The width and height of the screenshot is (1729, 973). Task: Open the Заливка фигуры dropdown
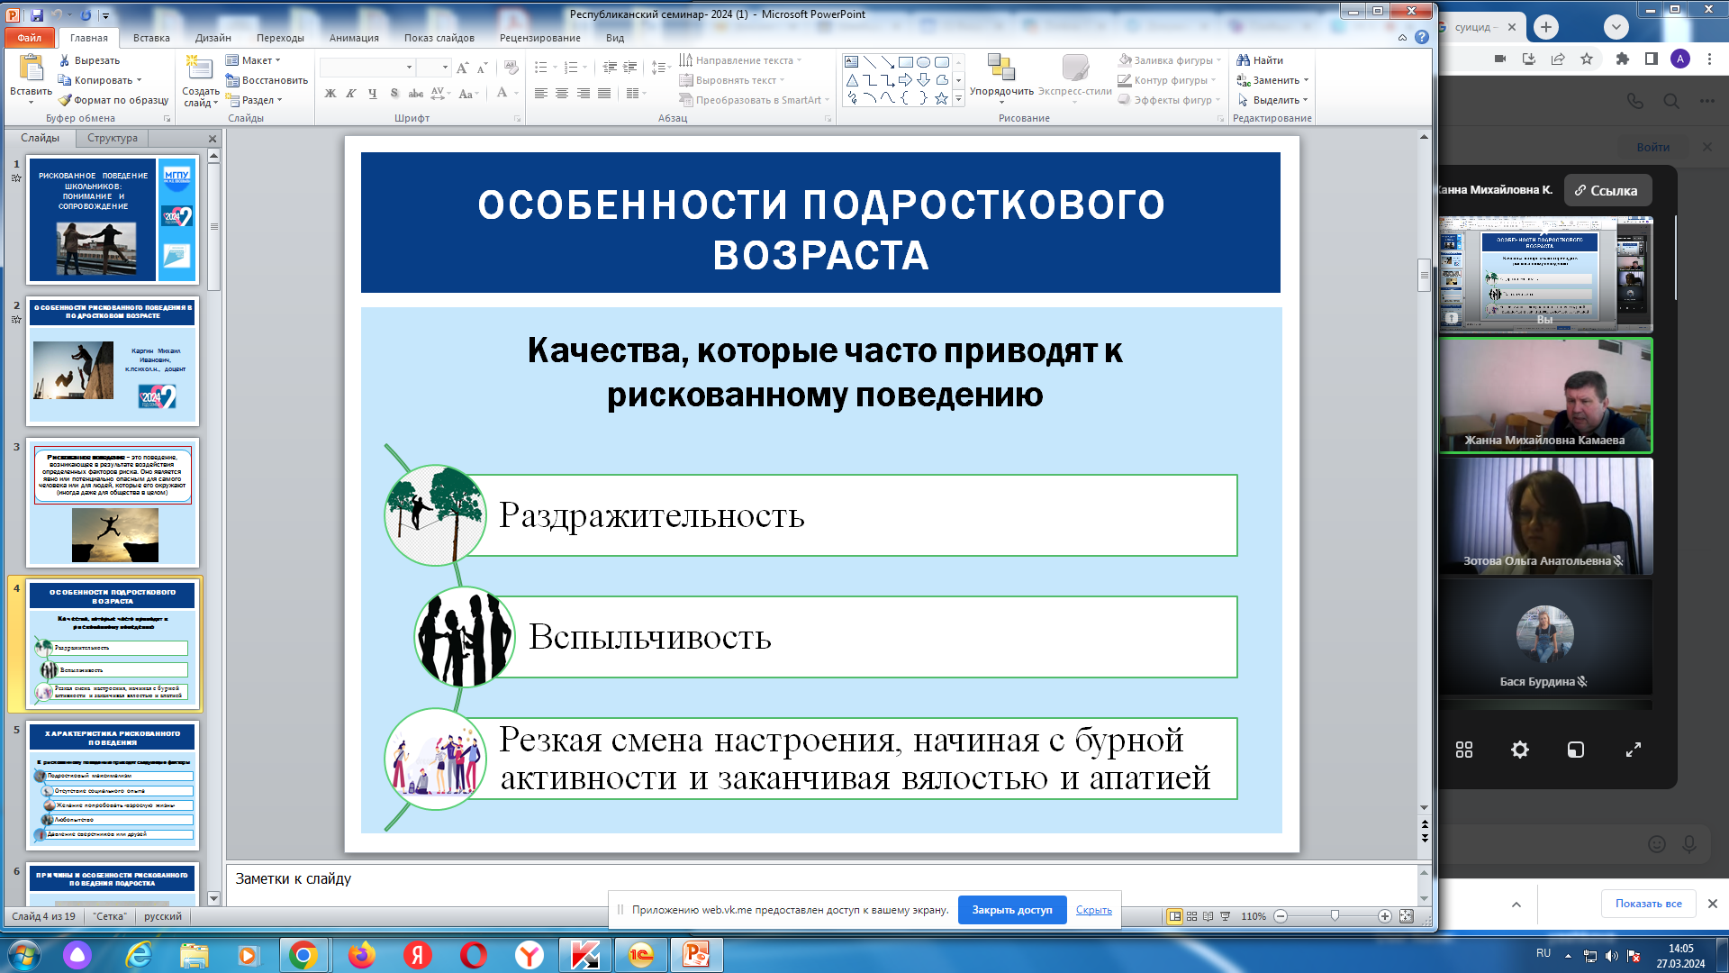(x=1171, y=60)
